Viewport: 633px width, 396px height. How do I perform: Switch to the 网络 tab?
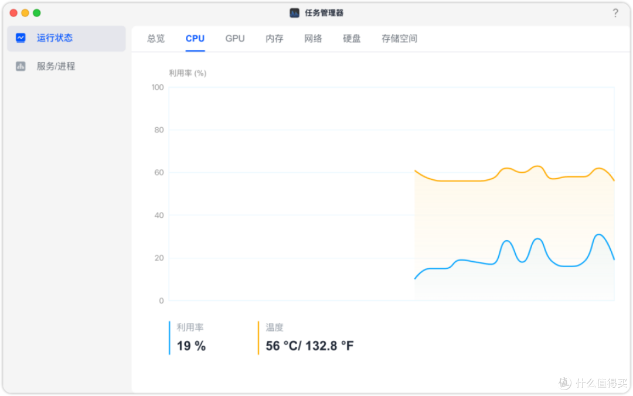coord(313,38)
